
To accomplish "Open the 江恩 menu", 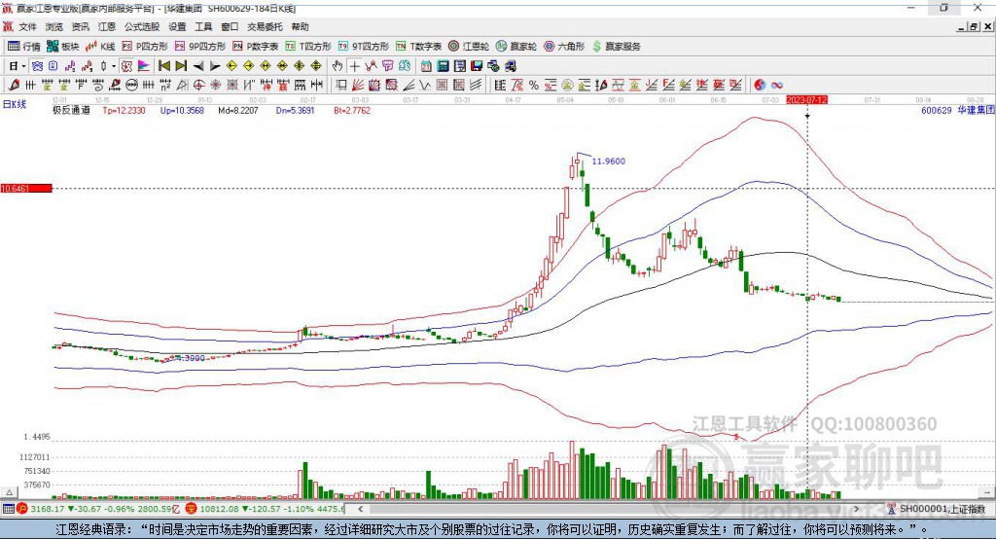I will coord(107,26).
